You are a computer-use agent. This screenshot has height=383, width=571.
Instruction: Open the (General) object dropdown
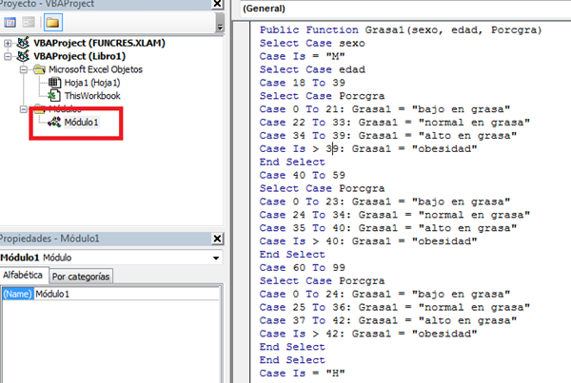[x=405, y=9]
